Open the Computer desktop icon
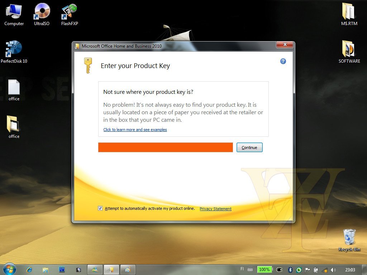 coord(14,11)
